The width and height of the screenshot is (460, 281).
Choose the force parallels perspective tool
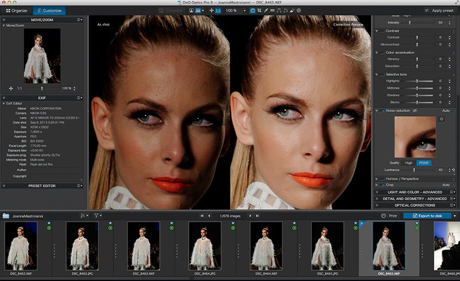click(x=279, y=10)
